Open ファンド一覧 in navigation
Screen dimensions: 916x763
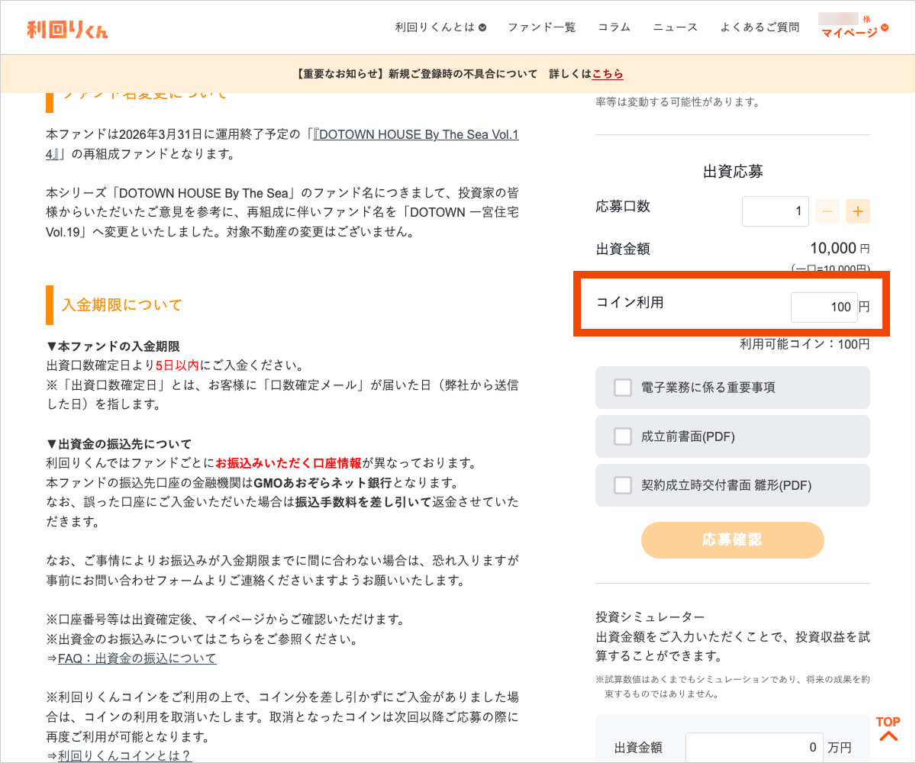[541, 27]
